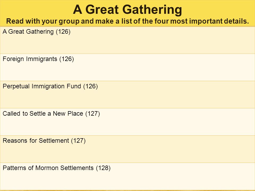Click page number (126) after Foreign Immigrants

67,59
